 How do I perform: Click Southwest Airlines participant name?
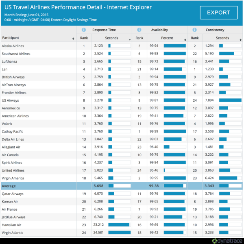(16, 54)
